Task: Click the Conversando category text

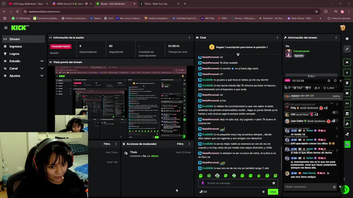Action: coord(301,51)
